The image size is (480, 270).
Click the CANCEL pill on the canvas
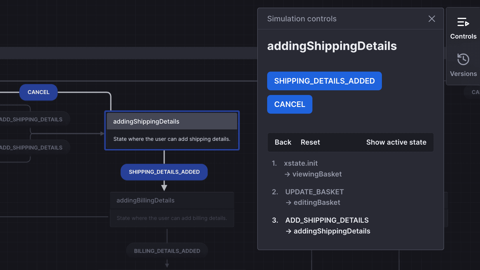pyautogui.click(x=38, y=92)
